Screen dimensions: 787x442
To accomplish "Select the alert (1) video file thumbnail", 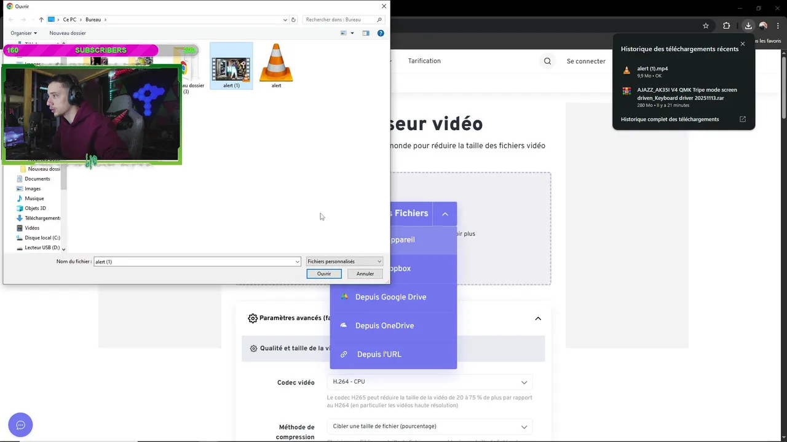I will pyautogui.click(x=231, y=66).
